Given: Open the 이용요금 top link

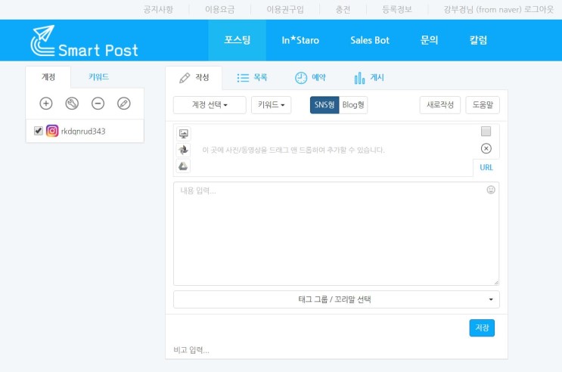Looking at the screenshot, I should pyautogui.click(x=219, y=10).
